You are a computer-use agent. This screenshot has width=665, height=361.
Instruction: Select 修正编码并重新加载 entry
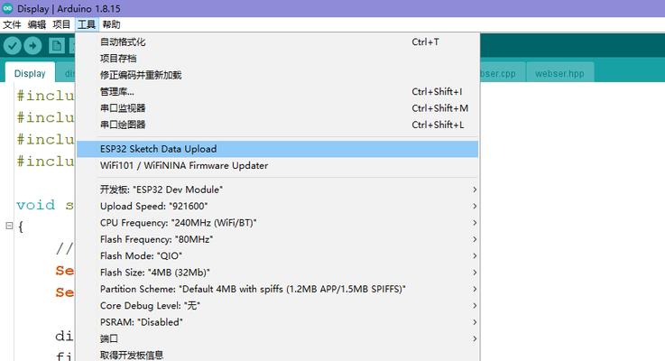click(277, 75)
